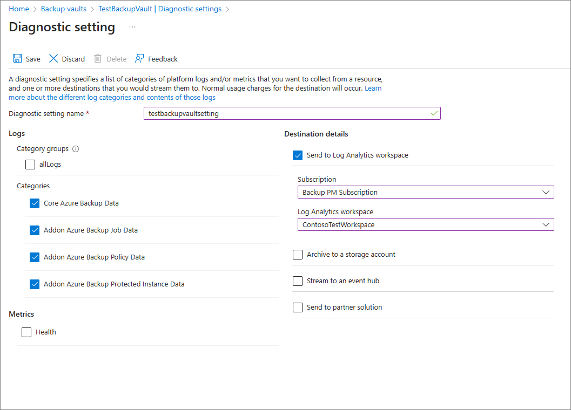Enable the Health metric
This screenshot has width=571, height=410.
tap(26, 332)
